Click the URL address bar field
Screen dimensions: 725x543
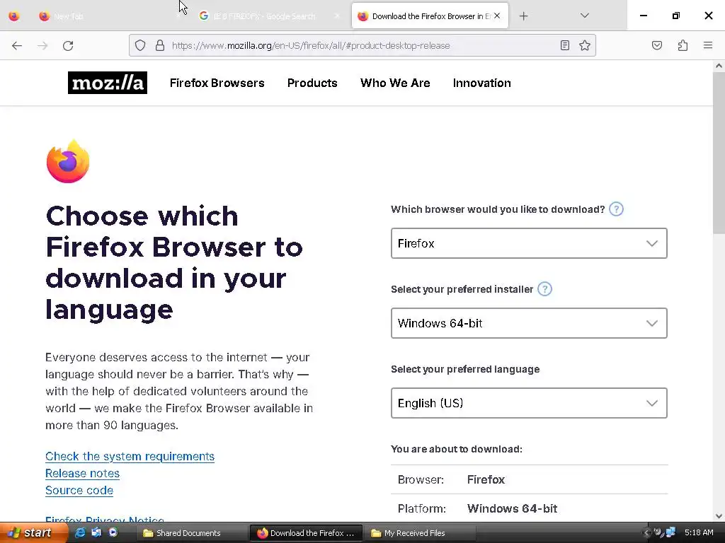363,45
